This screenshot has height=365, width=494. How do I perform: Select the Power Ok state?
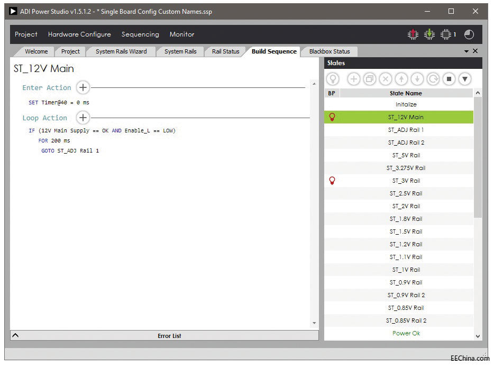click(x=399, y=333)
